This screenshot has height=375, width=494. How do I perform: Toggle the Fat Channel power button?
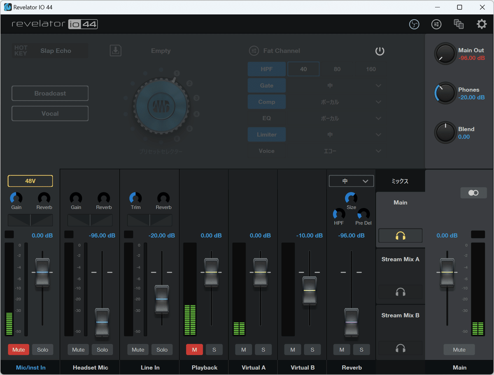(x=380, y=51)
